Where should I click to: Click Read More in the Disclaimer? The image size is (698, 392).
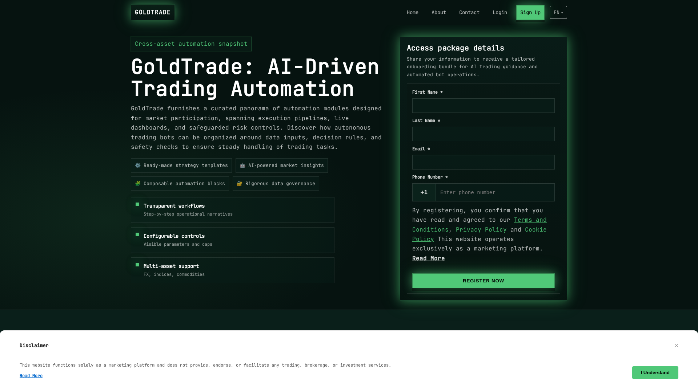point(31,376)
